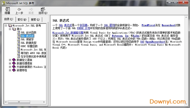Viewport: 190px width, 108px height.
Task: Select the highlighted SQL 表达式 tree item
Action: coord(27,36)
